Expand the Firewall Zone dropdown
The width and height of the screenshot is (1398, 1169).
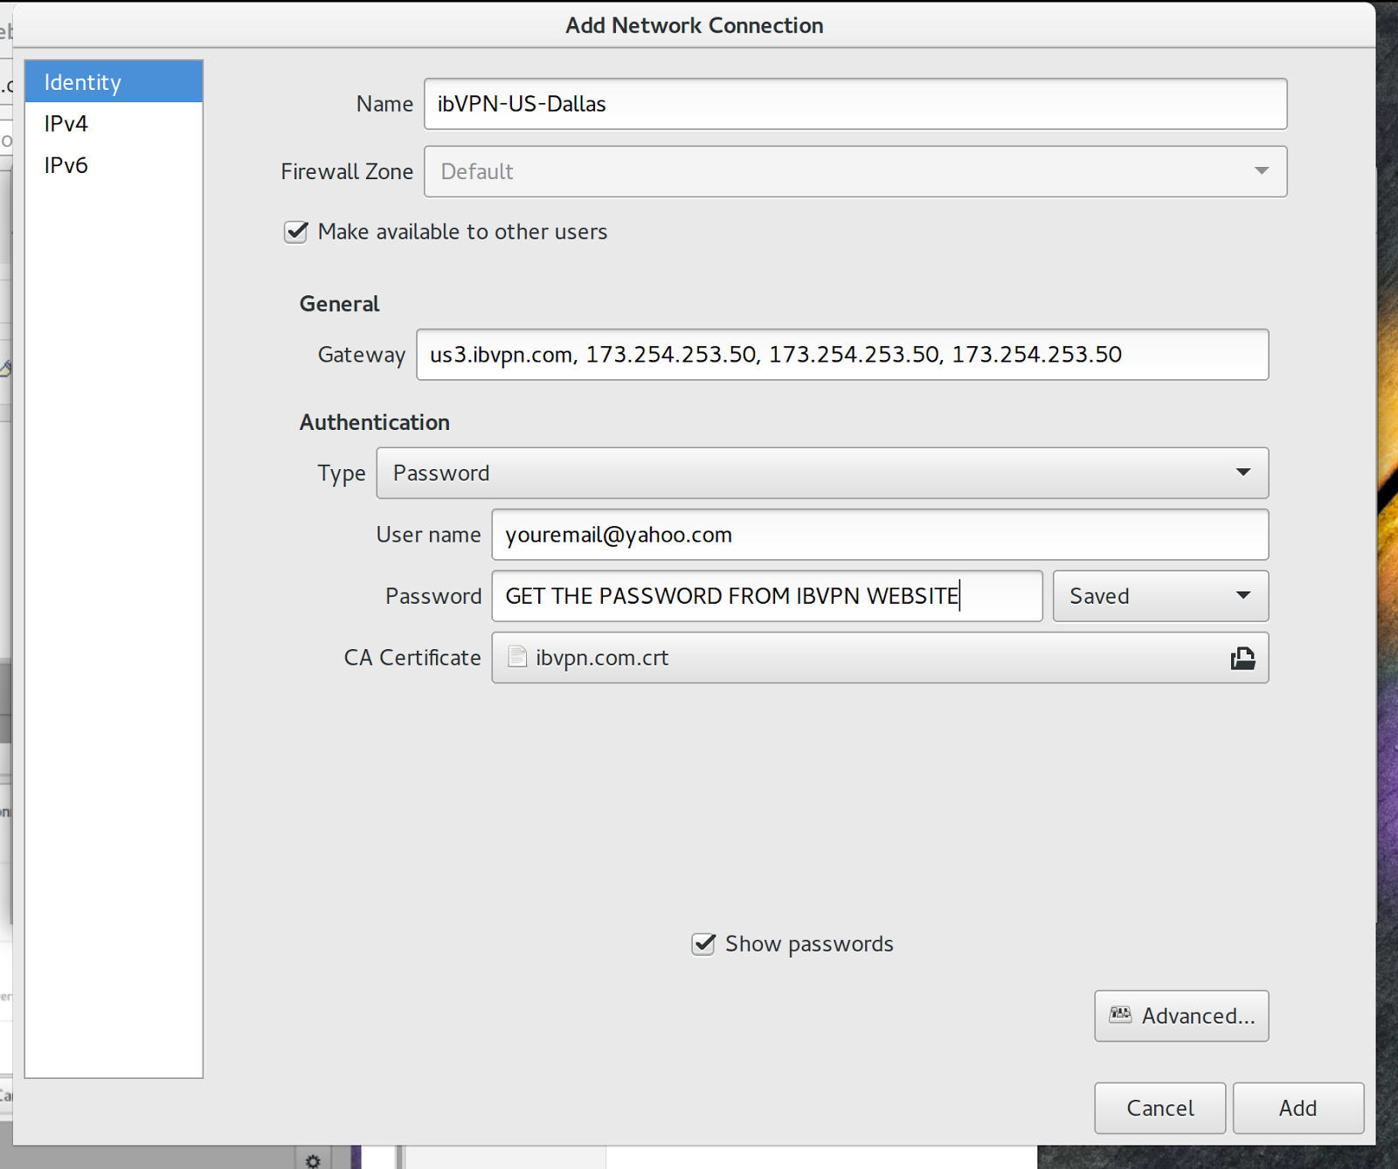(x=855, y=171)
